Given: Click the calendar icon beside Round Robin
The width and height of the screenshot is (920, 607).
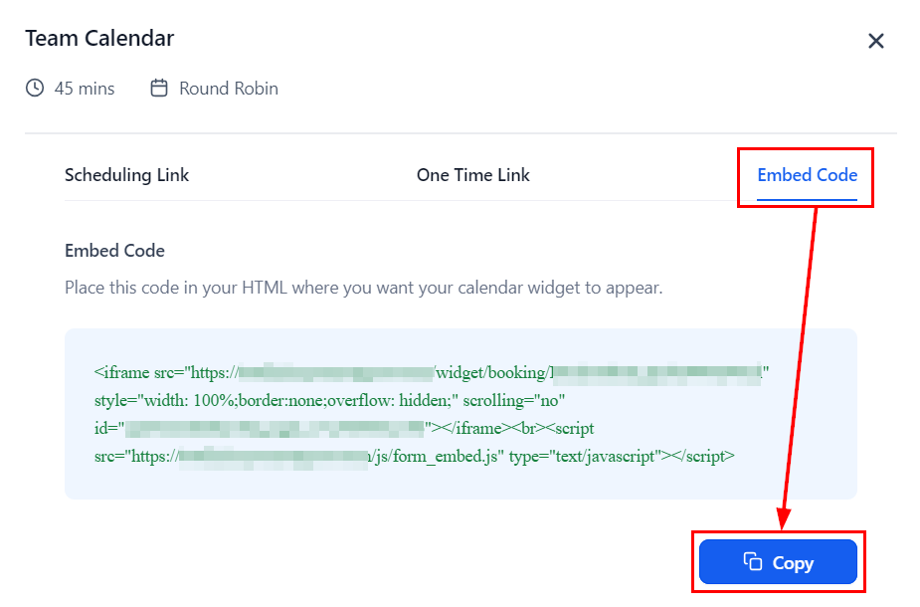Looking at the screenshot, I should (x=159, y=89).
